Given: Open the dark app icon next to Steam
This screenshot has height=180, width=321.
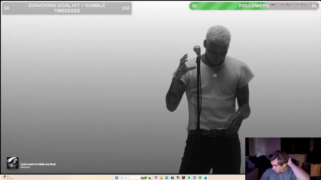Looking at the screenshot, I should click(183, 177).
